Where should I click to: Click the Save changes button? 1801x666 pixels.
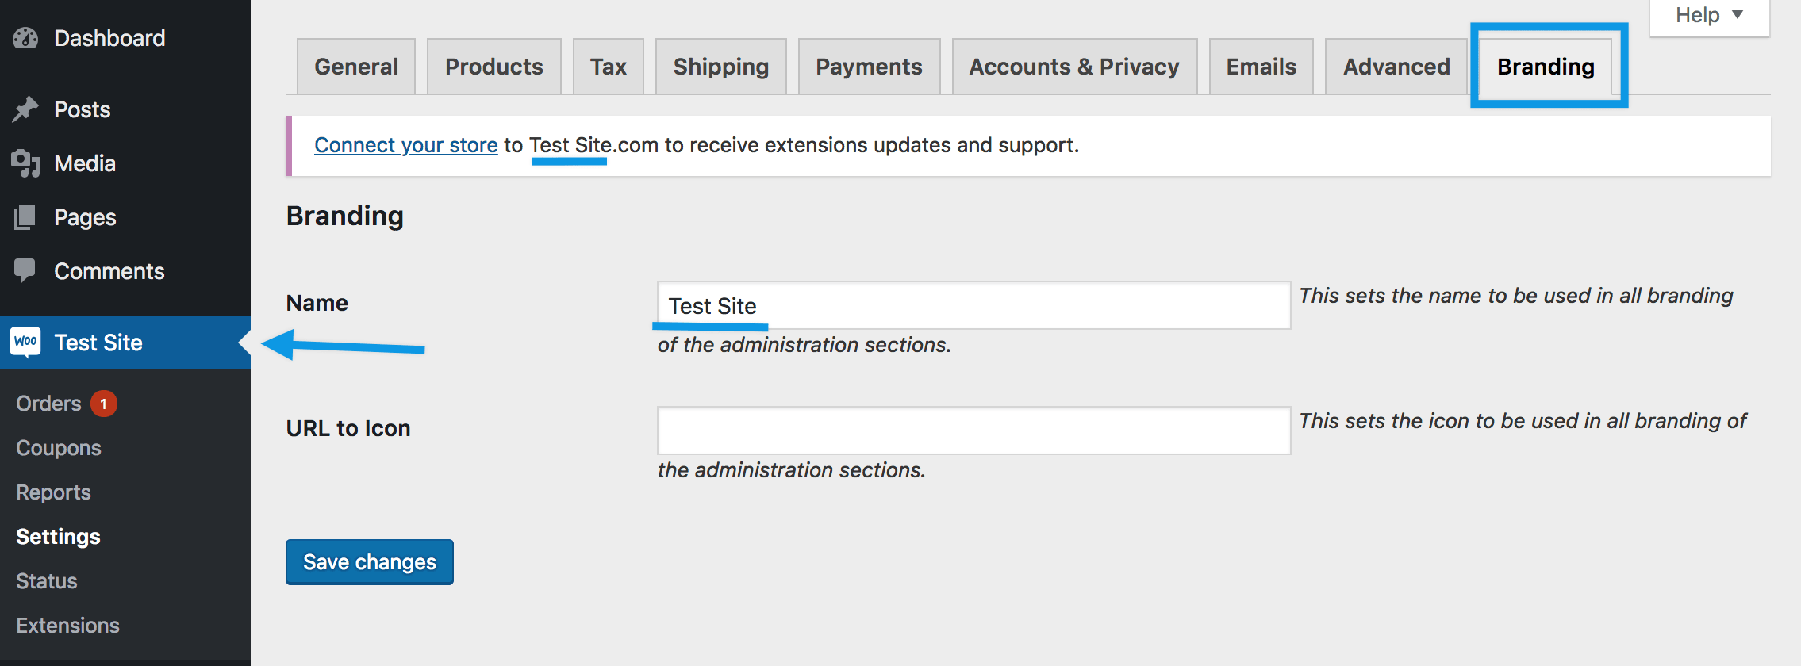[x=370, y=562]
